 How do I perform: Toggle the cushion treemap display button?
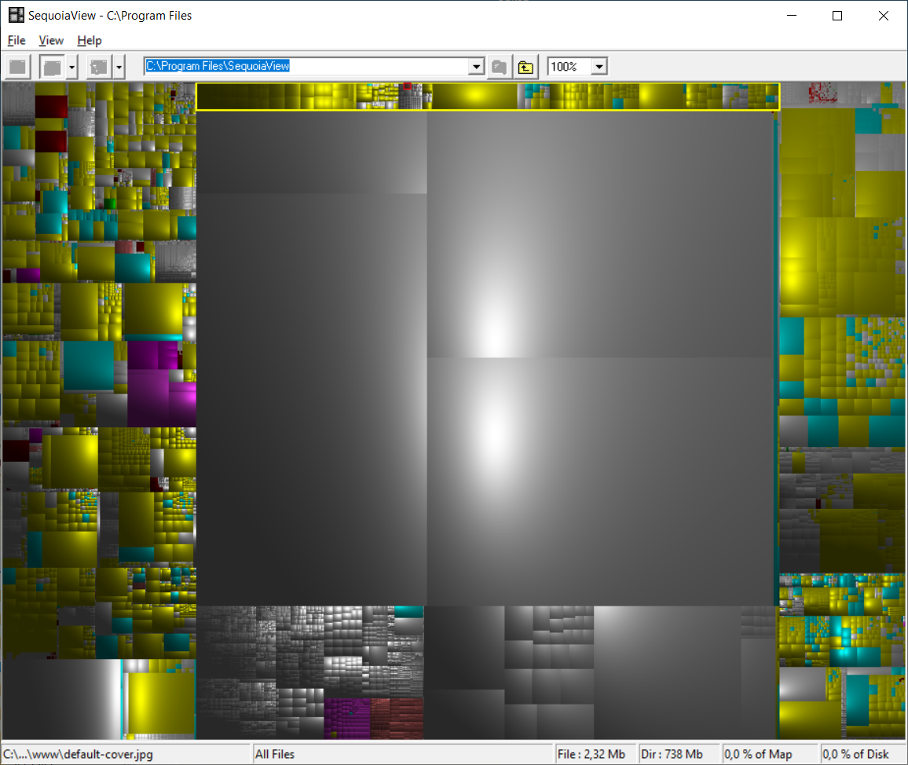tap(52, 67)
